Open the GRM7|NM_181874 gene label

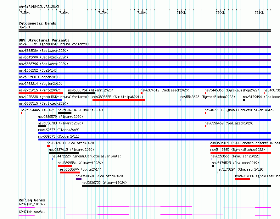32,204
